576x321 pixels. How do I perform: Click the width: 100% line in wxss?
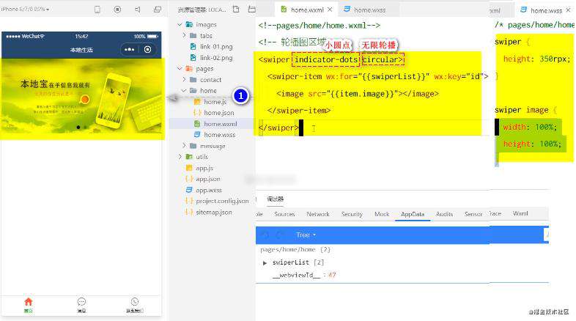coord(530,127)
